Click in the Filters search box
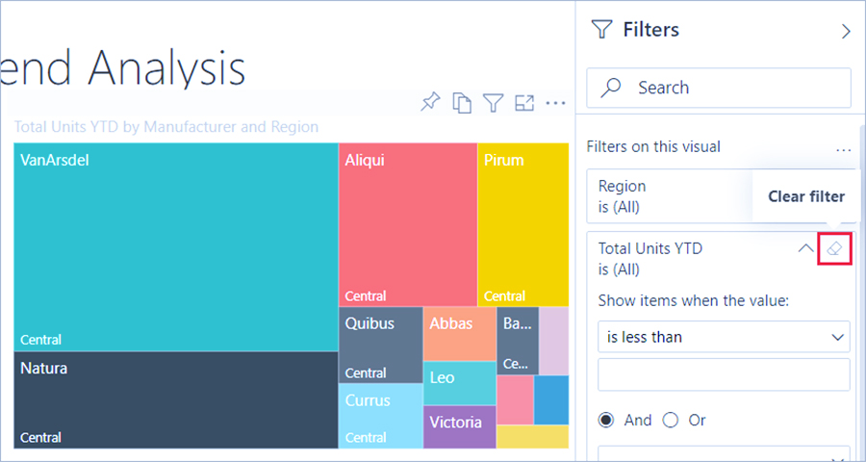 click(731, 88)
